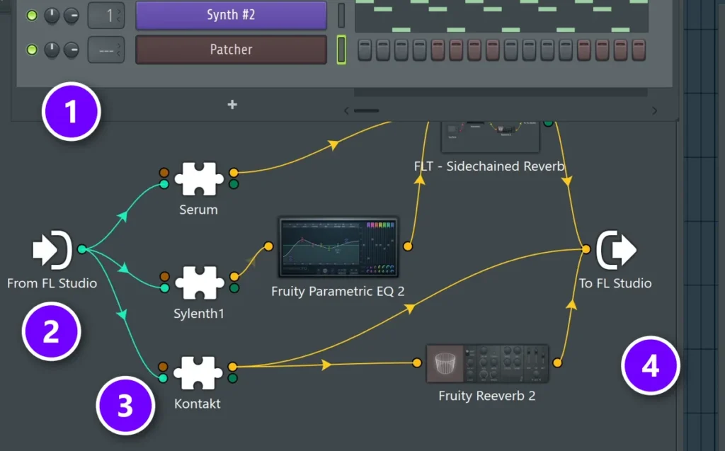The image size is (725, 451).
Task: Click Kontakt's dark green event output port
Action: coord(233,378)
